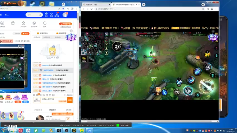This screenshot has width=237, height=133.
Task: Switch to the 本周点数 tab
Action: coord(47,37)
